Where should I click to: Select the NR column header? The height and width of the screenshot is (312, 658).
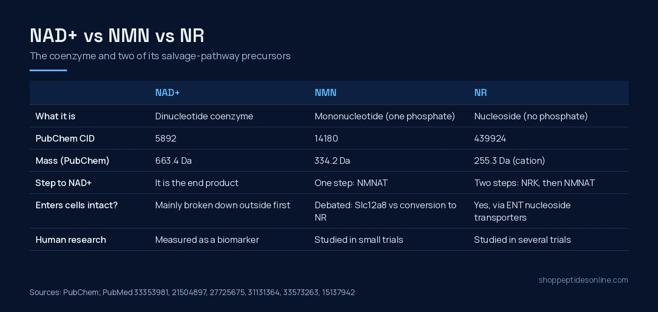pyautogui.click(x=480, y=93)
